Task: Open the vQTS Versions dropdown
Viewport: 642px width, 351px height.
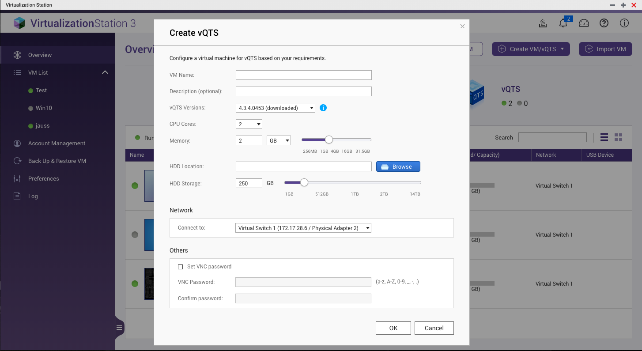Action: tap(275, 108)
